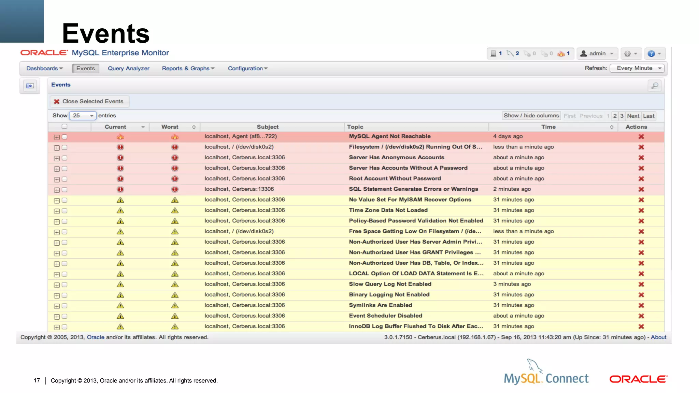Sort events by the Worst column
699x393 pixels.
pyautogui.click(x=175, y=127)
